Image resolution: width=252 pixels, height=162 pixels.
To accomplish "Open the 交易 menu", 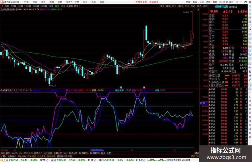I will click(77, 2).
